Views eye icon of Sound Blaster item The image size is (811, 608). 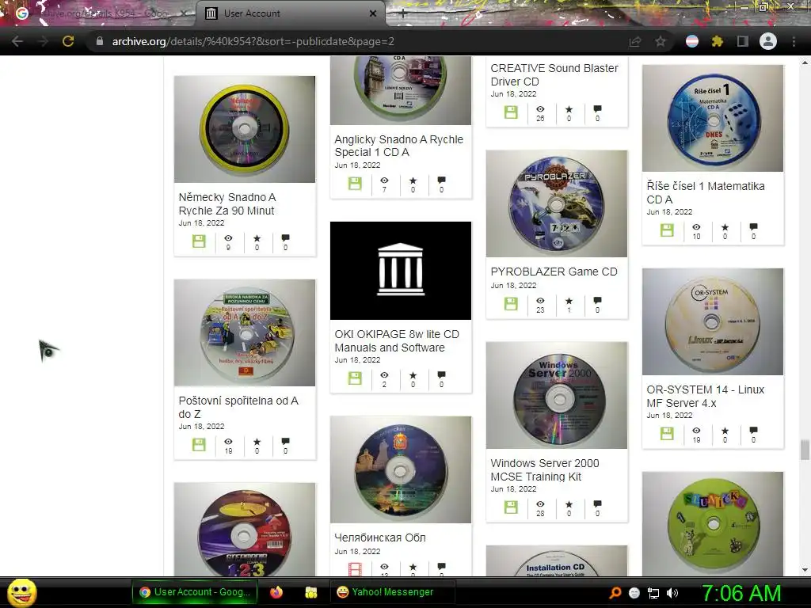(x=540, y=109)
